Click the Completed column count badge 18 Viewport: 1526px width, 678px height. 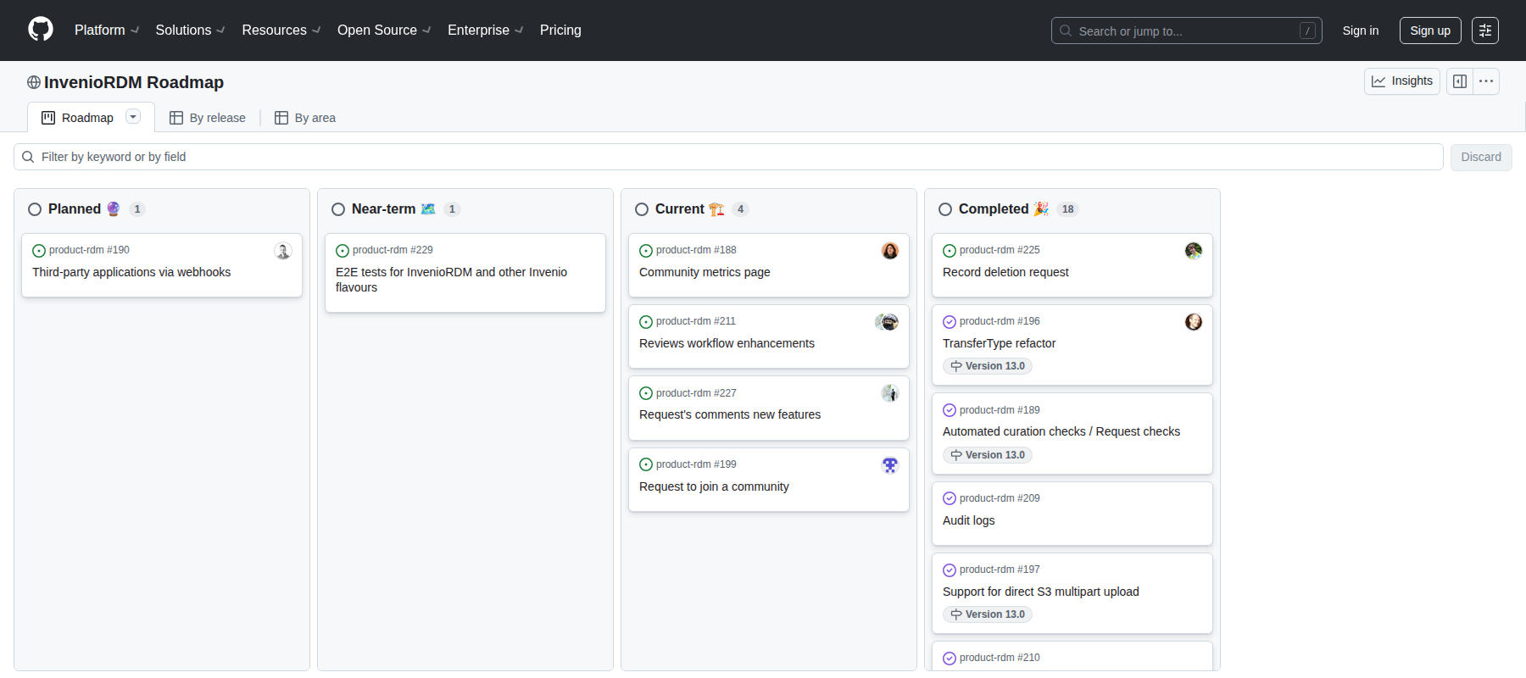[1068, 209]
